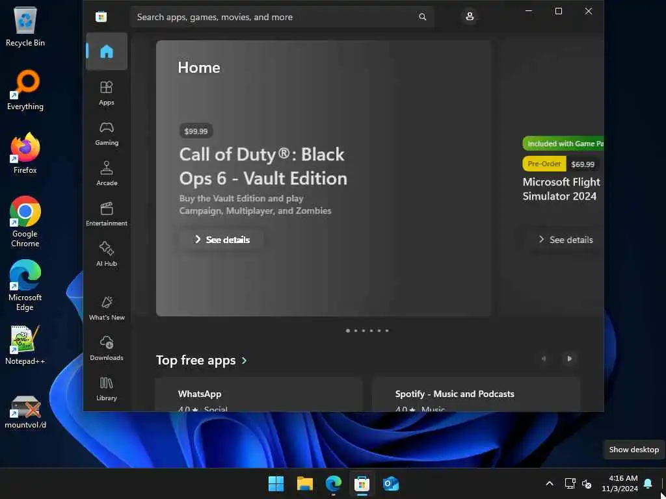Open the Home section in Store sidebar

tap(107, 51)
